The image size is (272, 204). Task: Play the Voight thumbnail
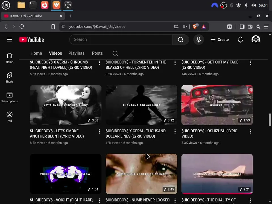(65, 174)
